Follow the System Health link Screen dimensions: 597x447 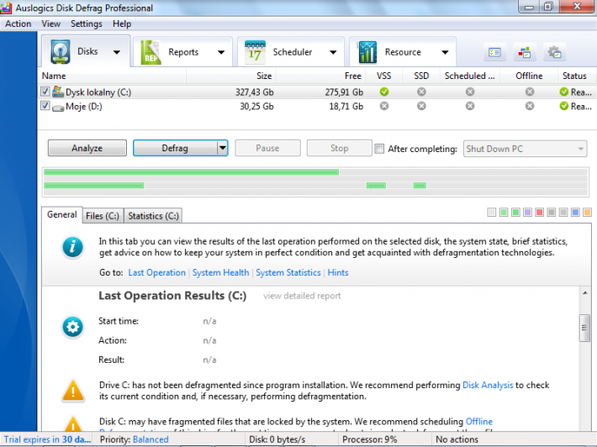click(220, 272)
